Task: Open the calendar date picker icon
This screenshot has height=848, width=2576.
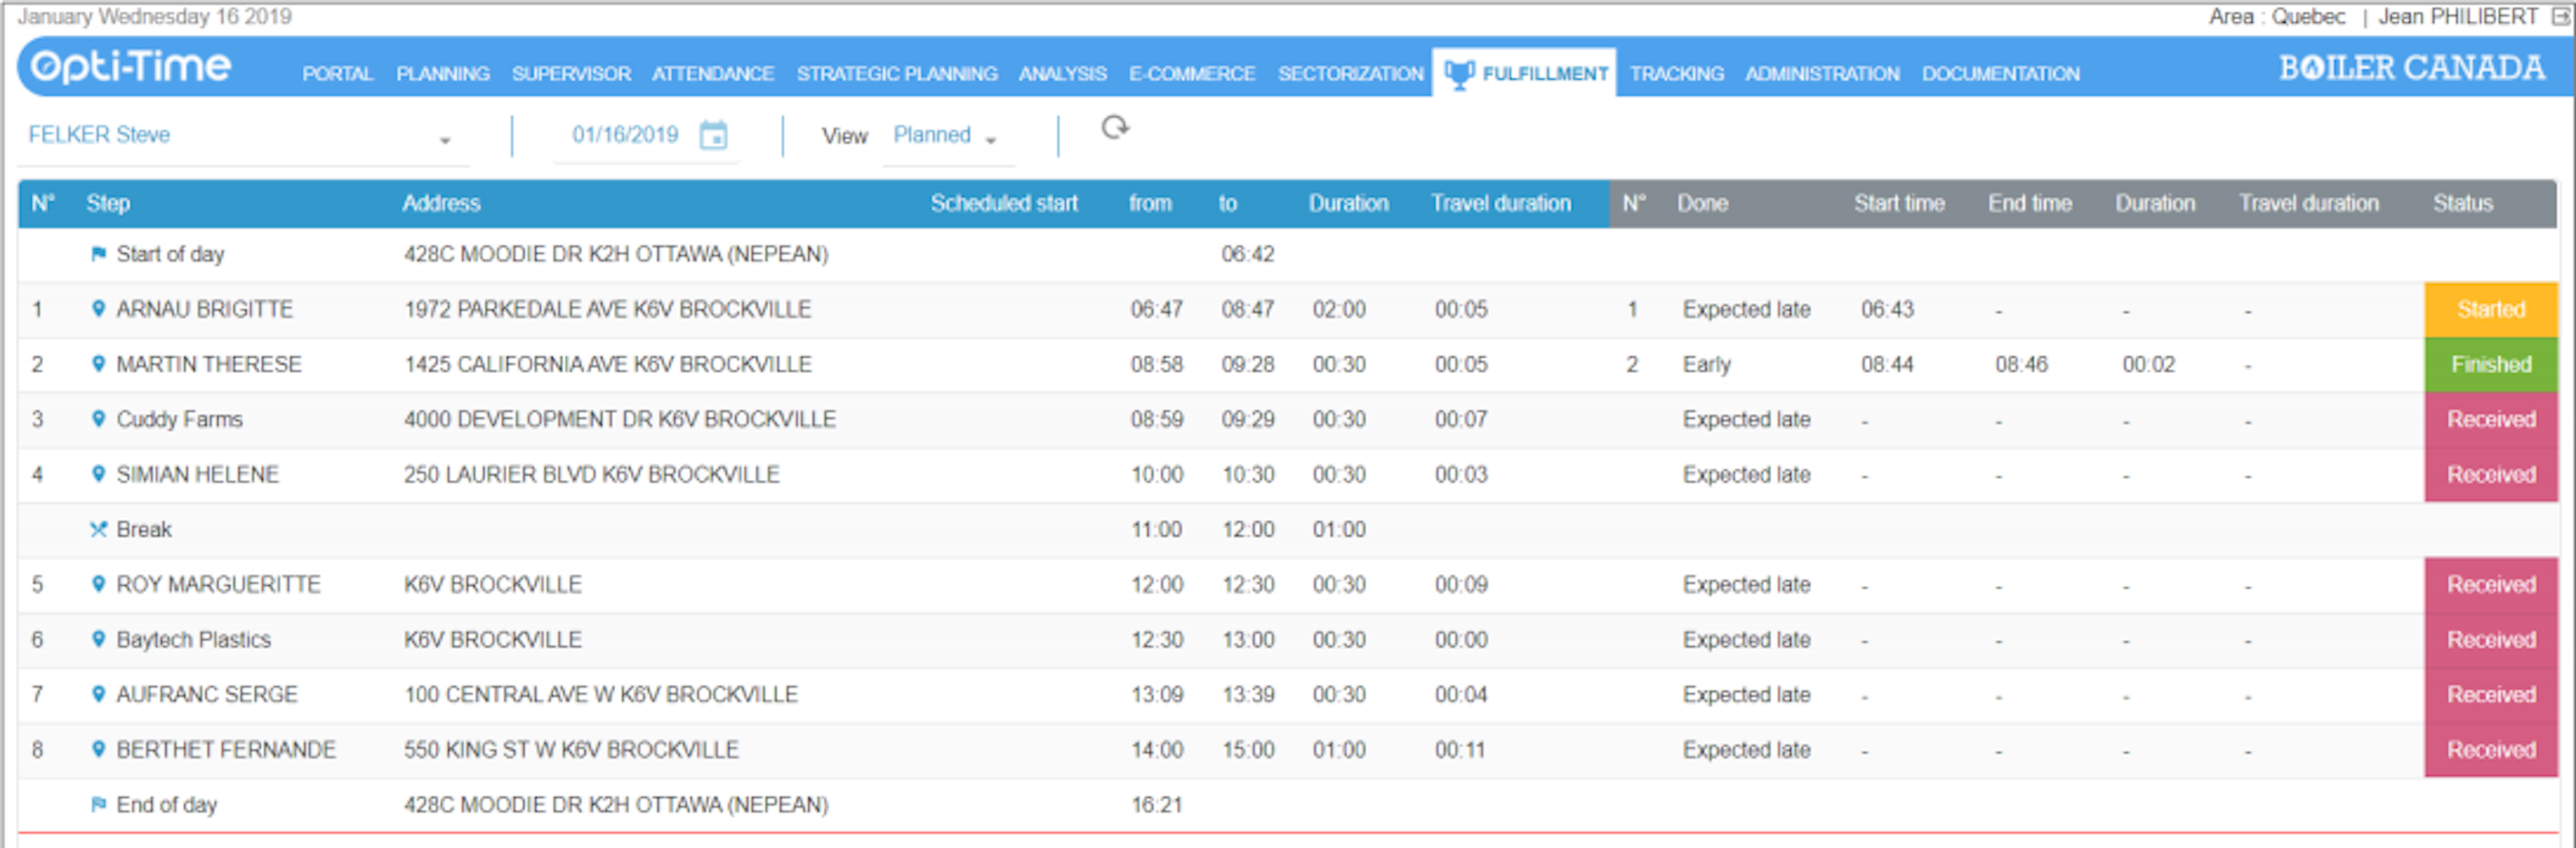Action: click(x=714, y=134)
